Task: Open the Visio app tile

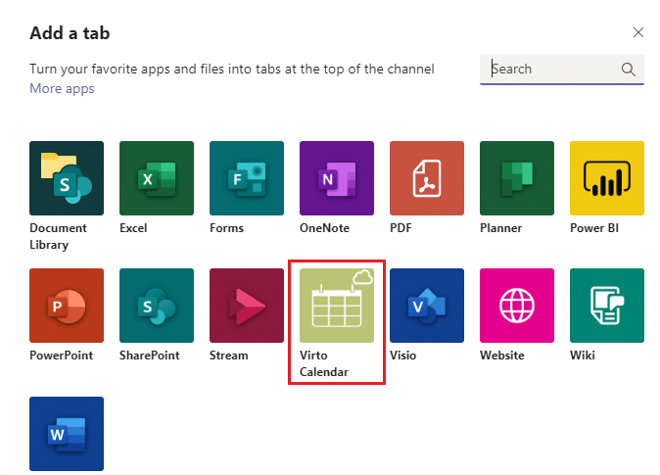Action: (427, 306)
